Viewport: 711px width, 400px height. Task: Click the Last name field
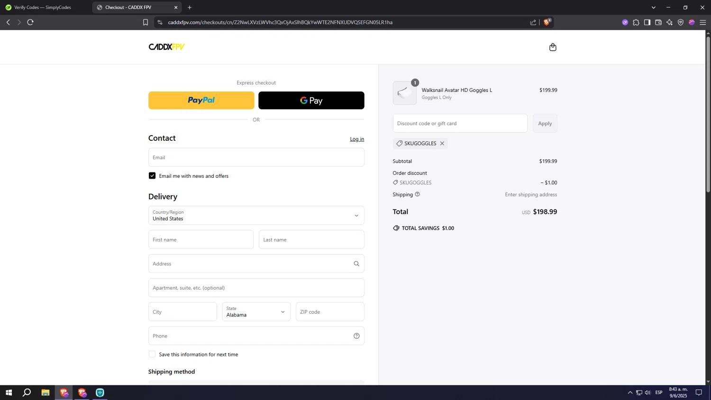(311, 240)
